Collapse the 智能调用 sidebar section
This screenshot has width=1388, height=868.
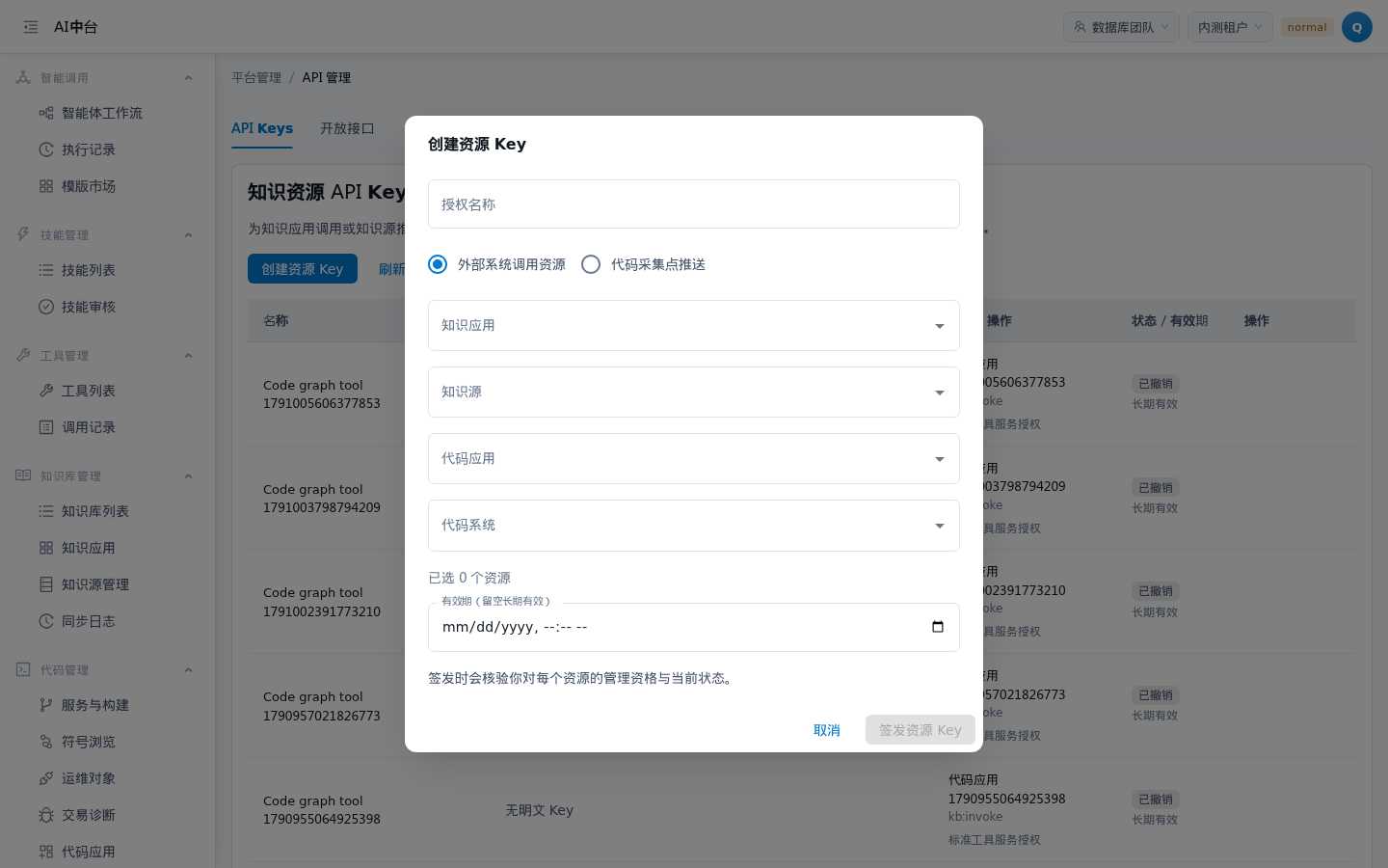tap(188, 78)
